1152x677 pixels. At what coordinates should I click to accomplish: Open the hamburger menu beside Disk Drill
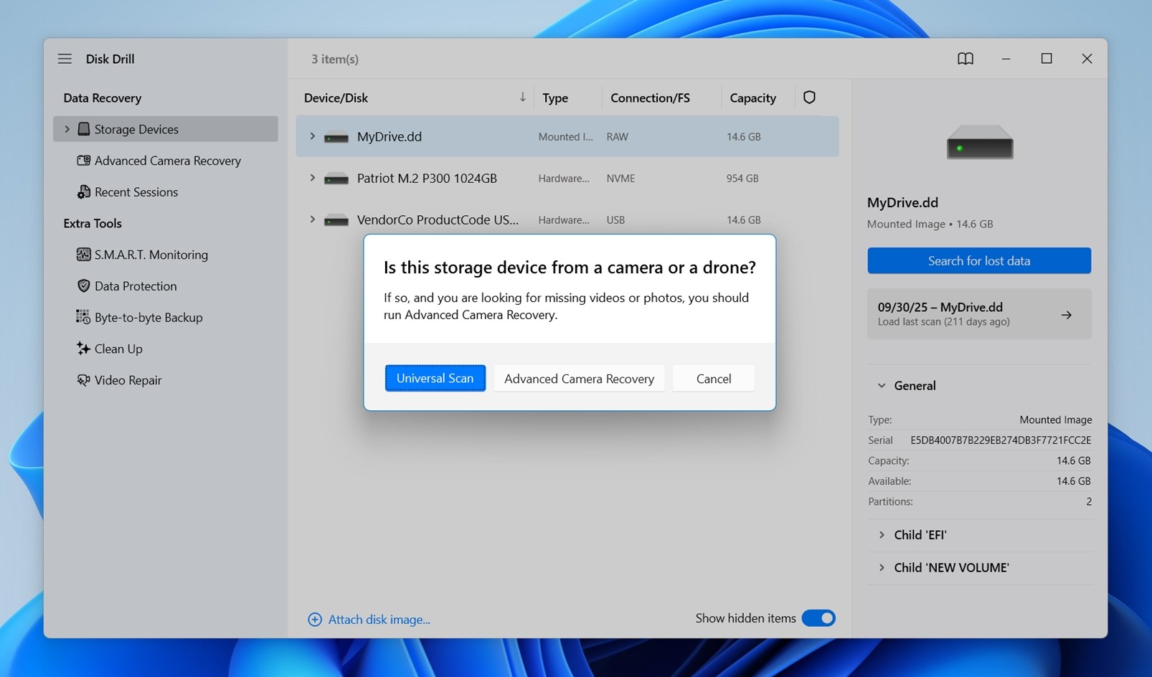(65, 59)
